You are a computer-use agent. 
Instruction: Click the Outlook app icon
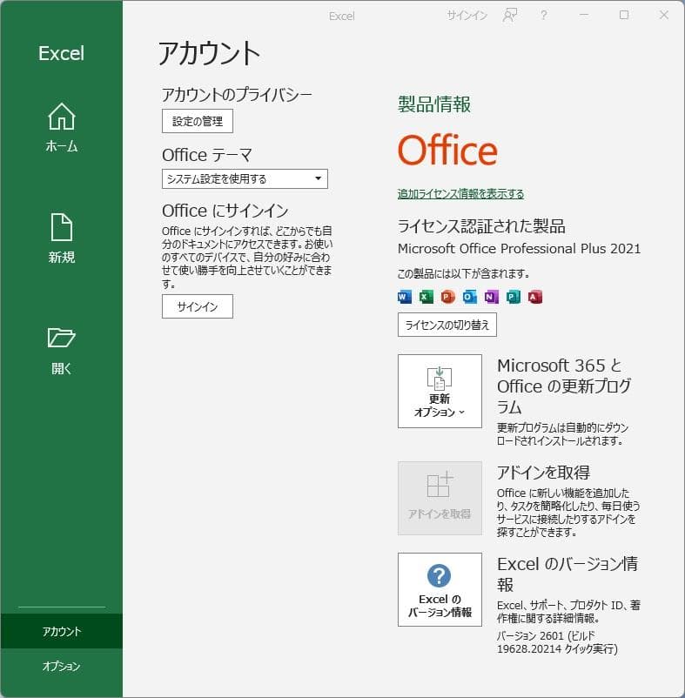[469, 297]
